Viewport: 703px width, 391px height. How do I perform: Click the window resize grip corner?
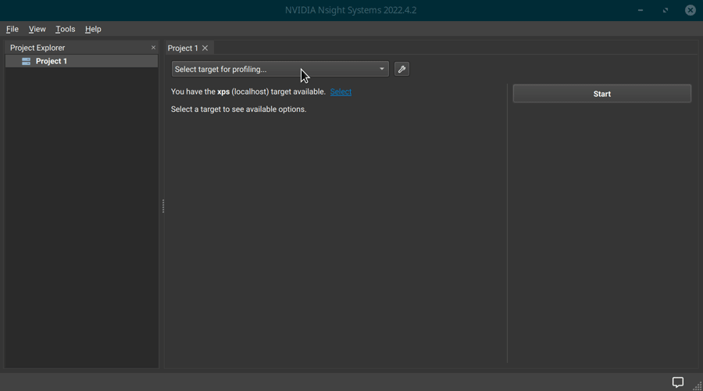click(698, 386)
